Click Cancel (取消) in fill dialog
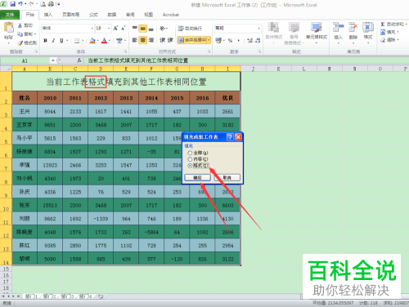This screenshot has height=307, width=409. (227, 177)
